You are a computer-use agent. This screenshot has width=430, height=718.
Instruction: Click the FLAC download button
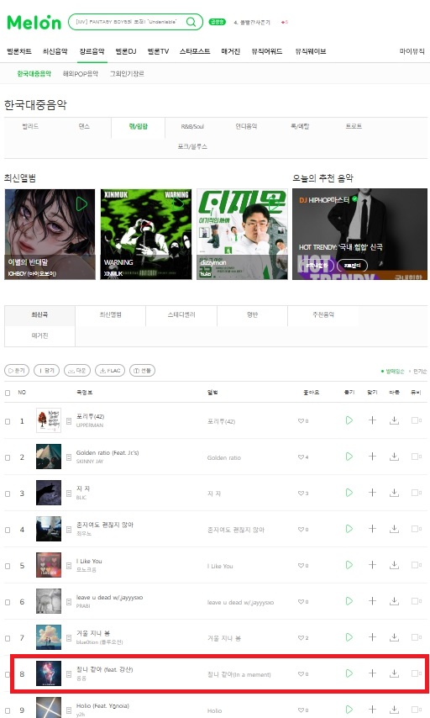[110, 371]
